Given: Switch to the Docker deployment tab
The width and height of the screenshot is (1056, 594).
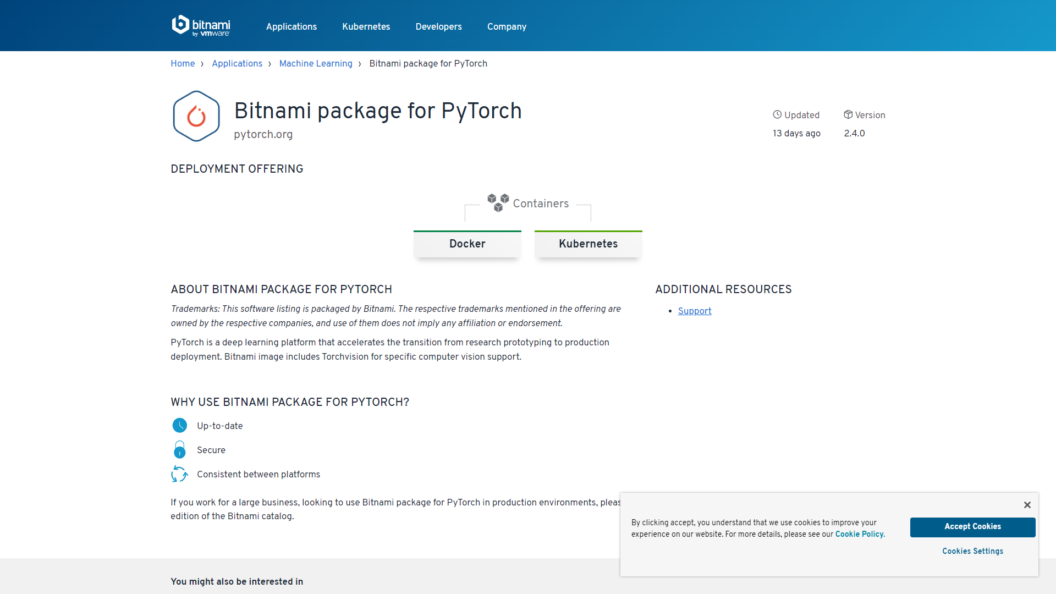Looking at the screenshot, I should tap(467, 244).
